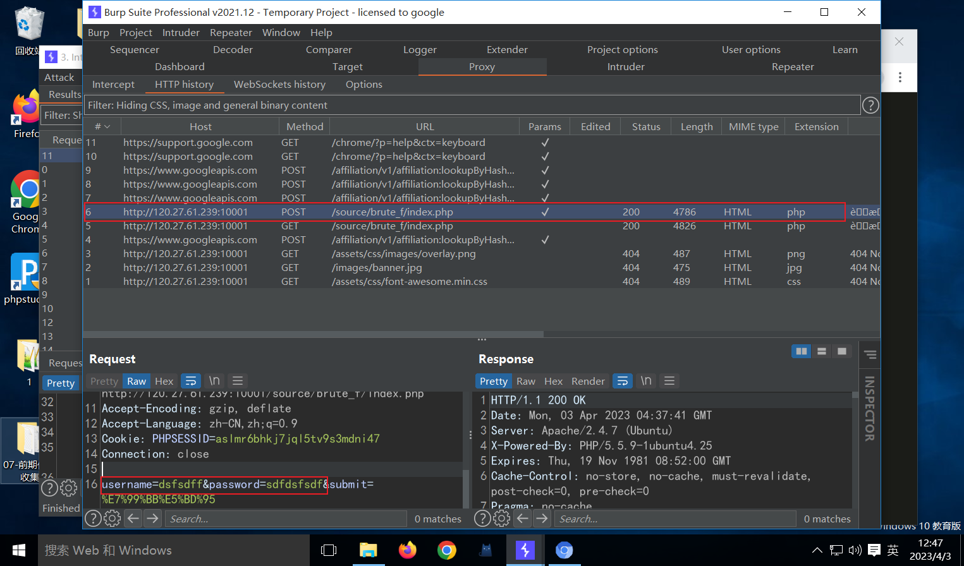Viewport: 964px width, 566px height.
Task: Switch to top-bottom layout icon
Action: click(x=822, y=351)
